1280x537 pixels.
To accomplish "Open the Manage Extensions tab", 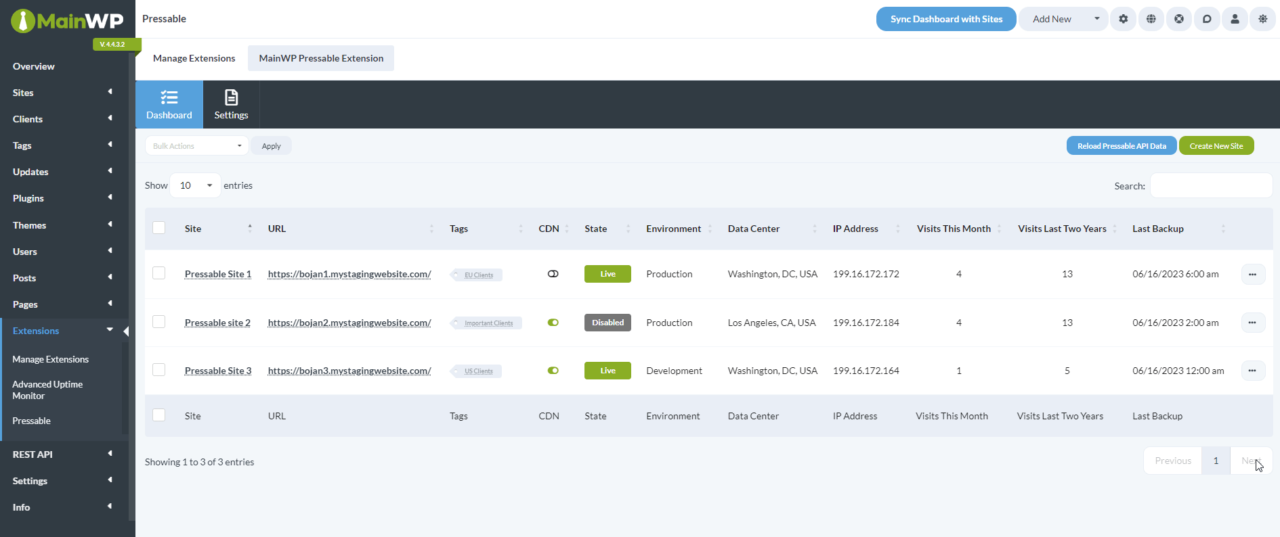I will tap(194, 58).
